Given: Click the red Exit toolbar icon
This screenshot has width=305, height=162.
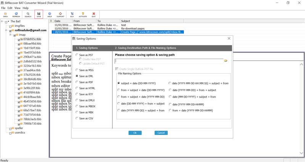Looking at the screenshot, I should 94,14.
